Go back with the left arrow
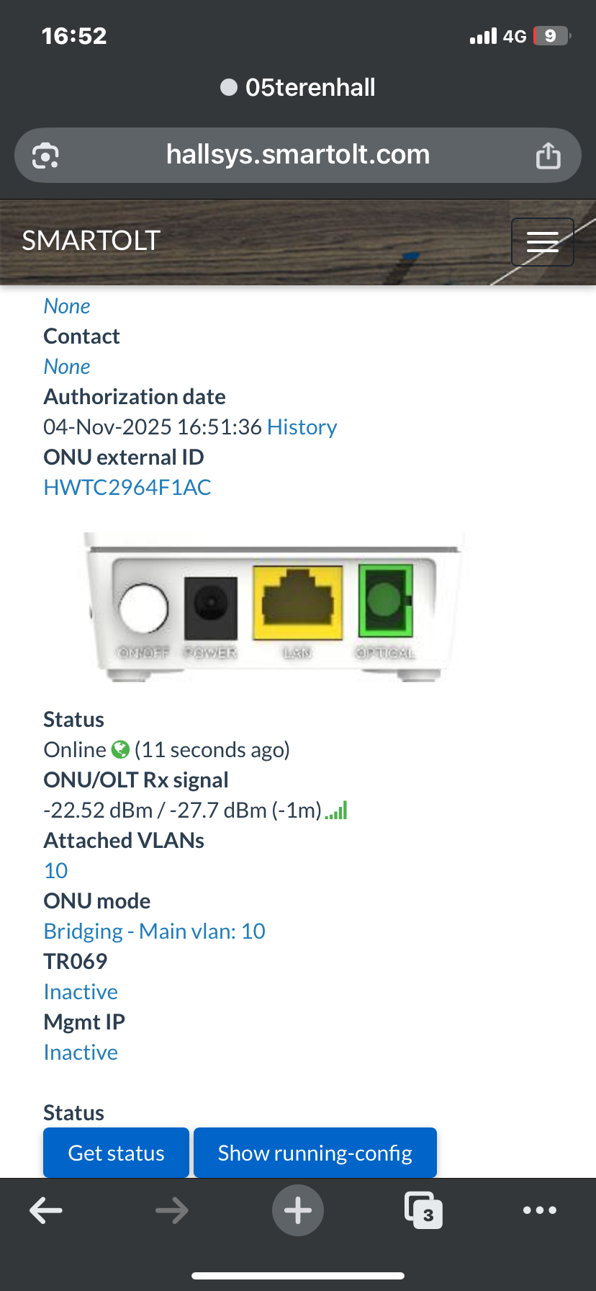 [46, 1210]
